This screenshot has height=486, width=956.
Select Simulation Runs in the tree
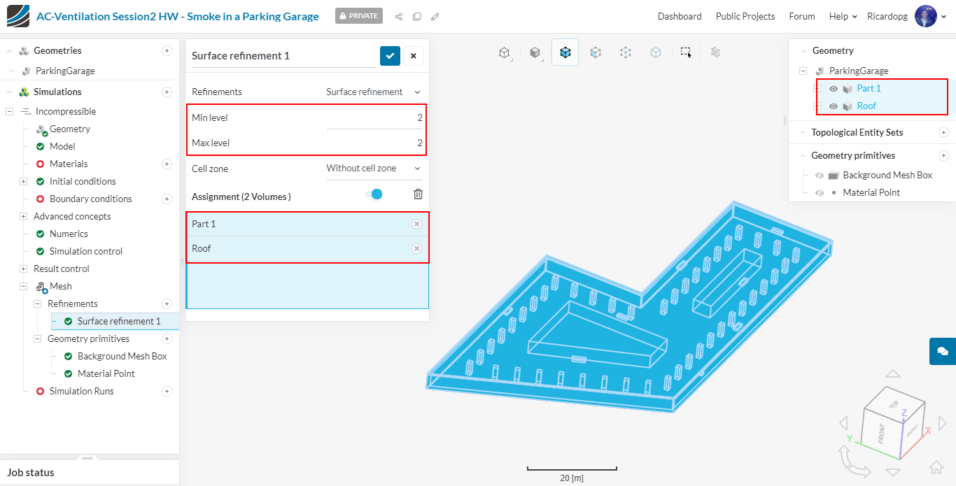coord(82,391)
